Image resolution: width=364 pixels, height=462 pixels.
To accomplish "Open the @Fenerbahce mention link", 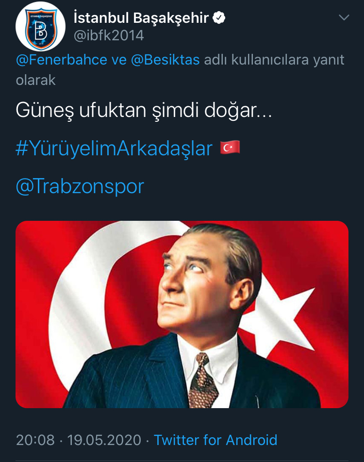I will click(61, 60).
